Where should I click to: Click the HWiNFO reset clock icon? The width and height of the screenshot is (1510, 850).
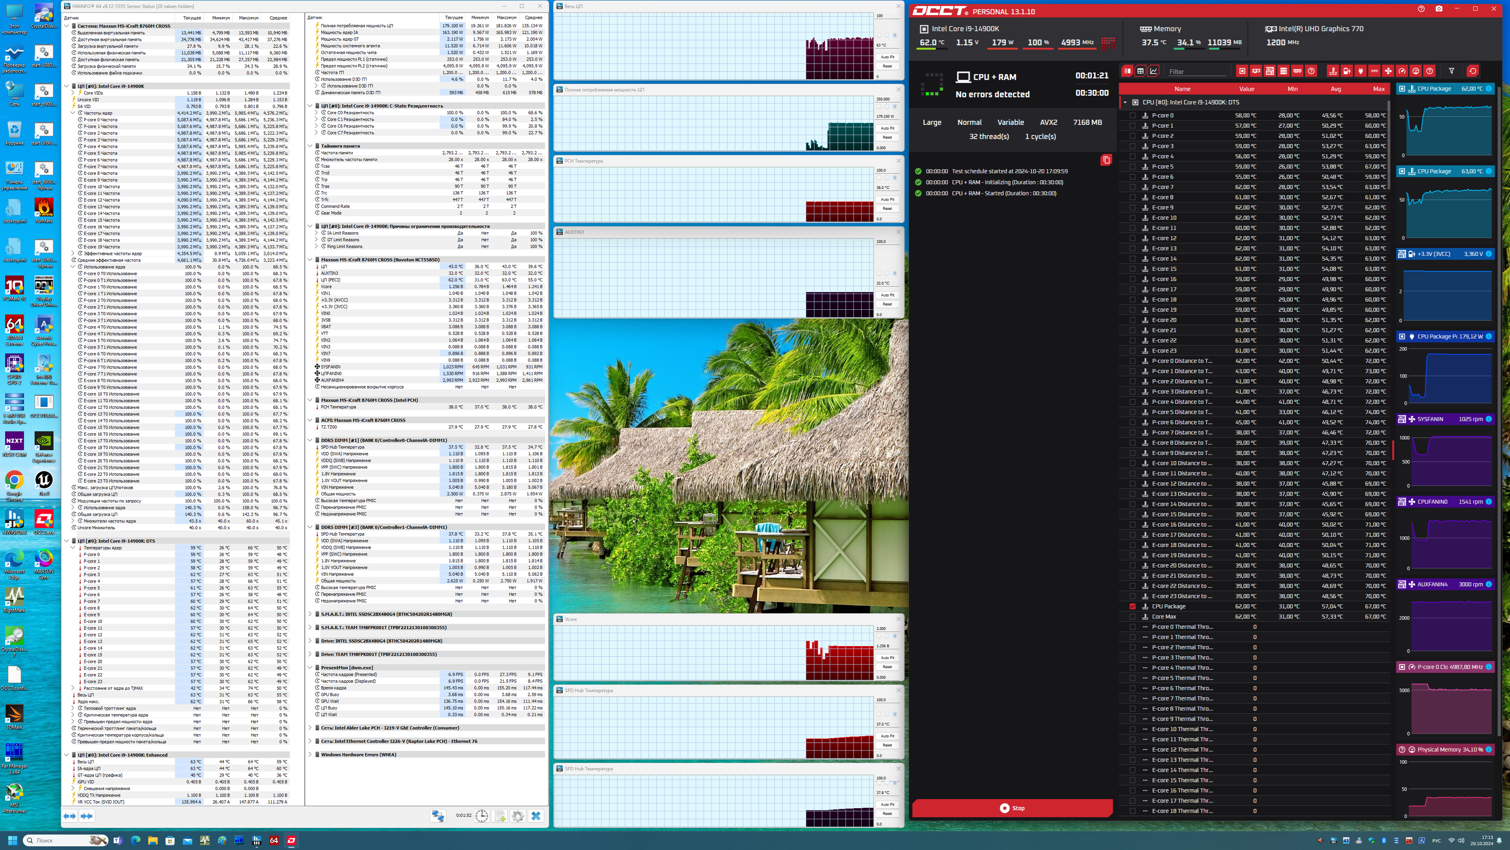pyautogui.click(x=481, y=816)
